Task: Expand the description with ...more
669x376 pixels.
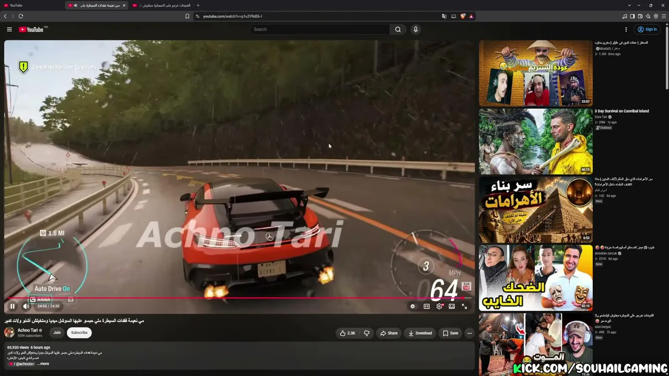Action: point(43,364)
